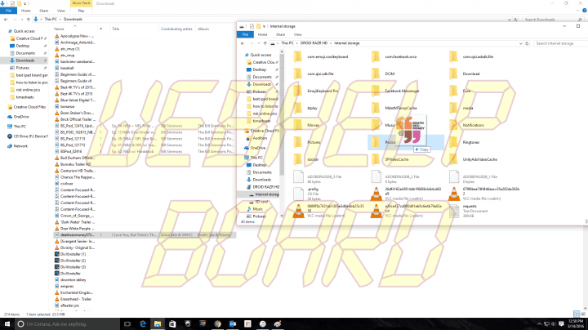The image size is (588, 330).
Task: Expand the ribbon chevron in Downloads window
Action: 577,11
